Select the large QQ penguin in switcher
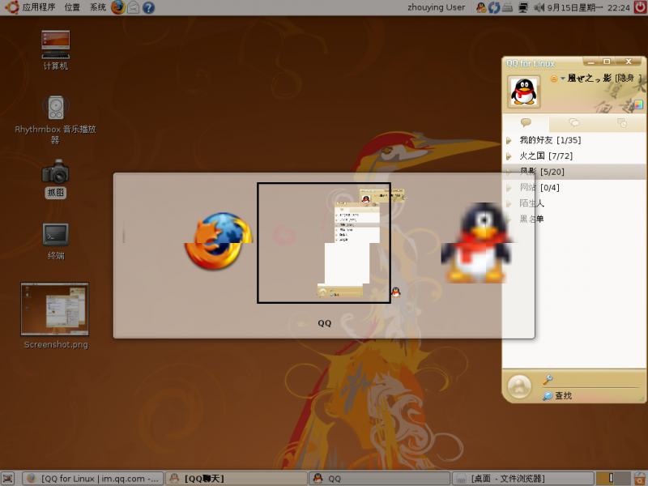The image size is (648, 486). click(476, 242)
